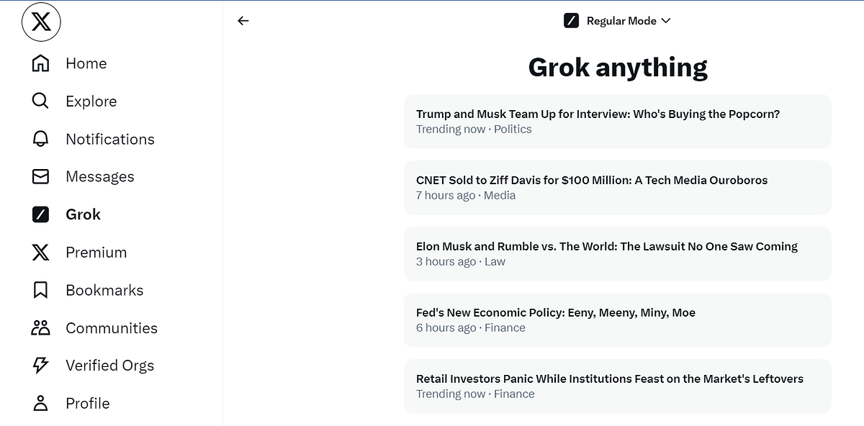The height and width of the screenshot is (426, 864).
Task: Open Messages with the envelope icon
Action: [x=40, y=176]
